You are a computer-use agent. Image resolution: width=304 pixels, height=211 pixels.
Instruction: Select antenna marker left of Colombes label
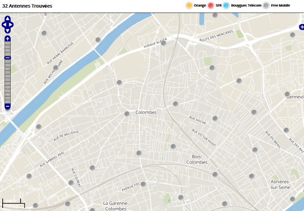point(127,113)
